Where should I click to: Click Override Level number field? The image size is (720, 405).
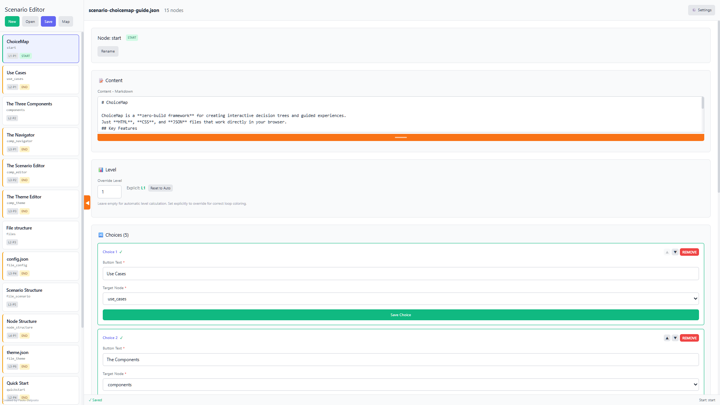click(x=109, y=192)
